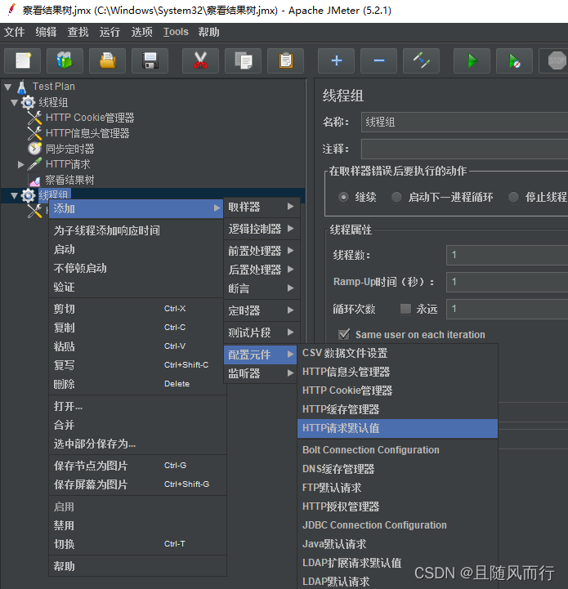Choose DNS缓存管理器 menu entry
Image resolution: width=568 pixels, height=589 pixels.
coord(397,469)
